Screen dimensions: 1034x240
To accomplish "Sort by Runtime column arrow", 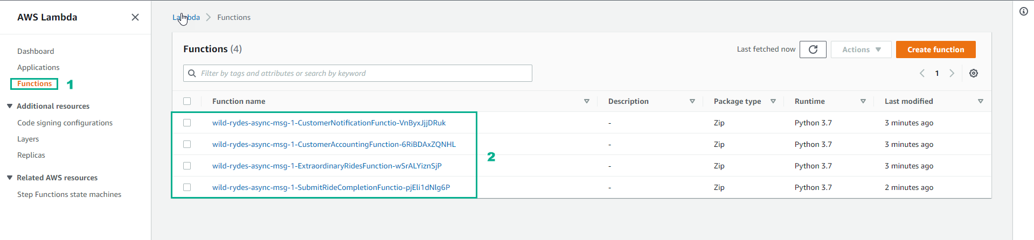I will click(863, 101).
